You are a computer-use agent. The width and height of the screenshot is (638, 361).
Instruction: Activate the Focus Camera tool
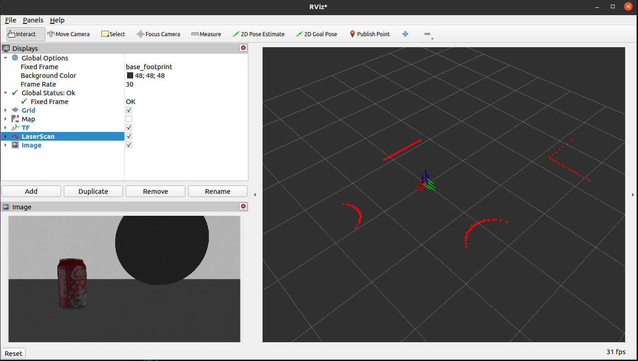tap(158, 34)
